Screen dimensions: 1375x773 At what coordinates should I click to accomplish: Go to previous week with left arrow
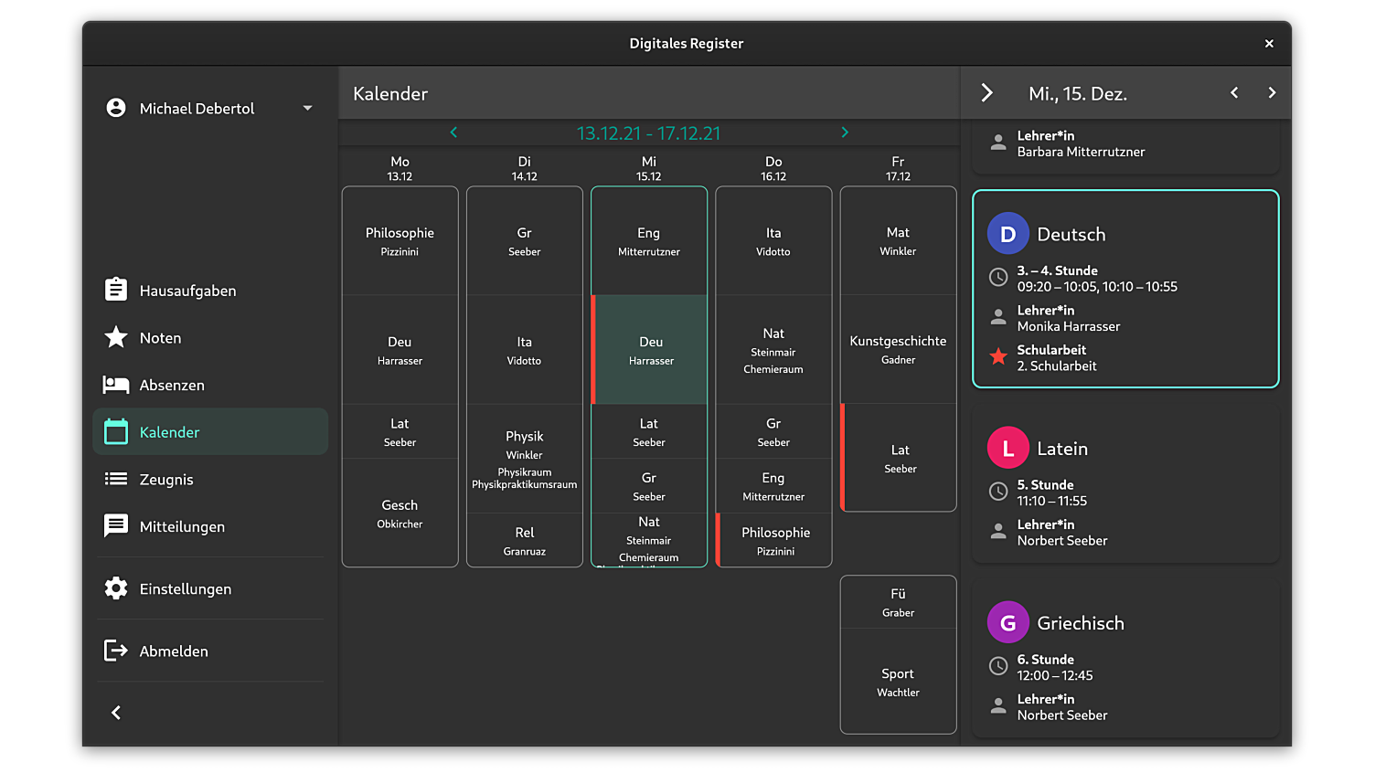pos(453,132)
